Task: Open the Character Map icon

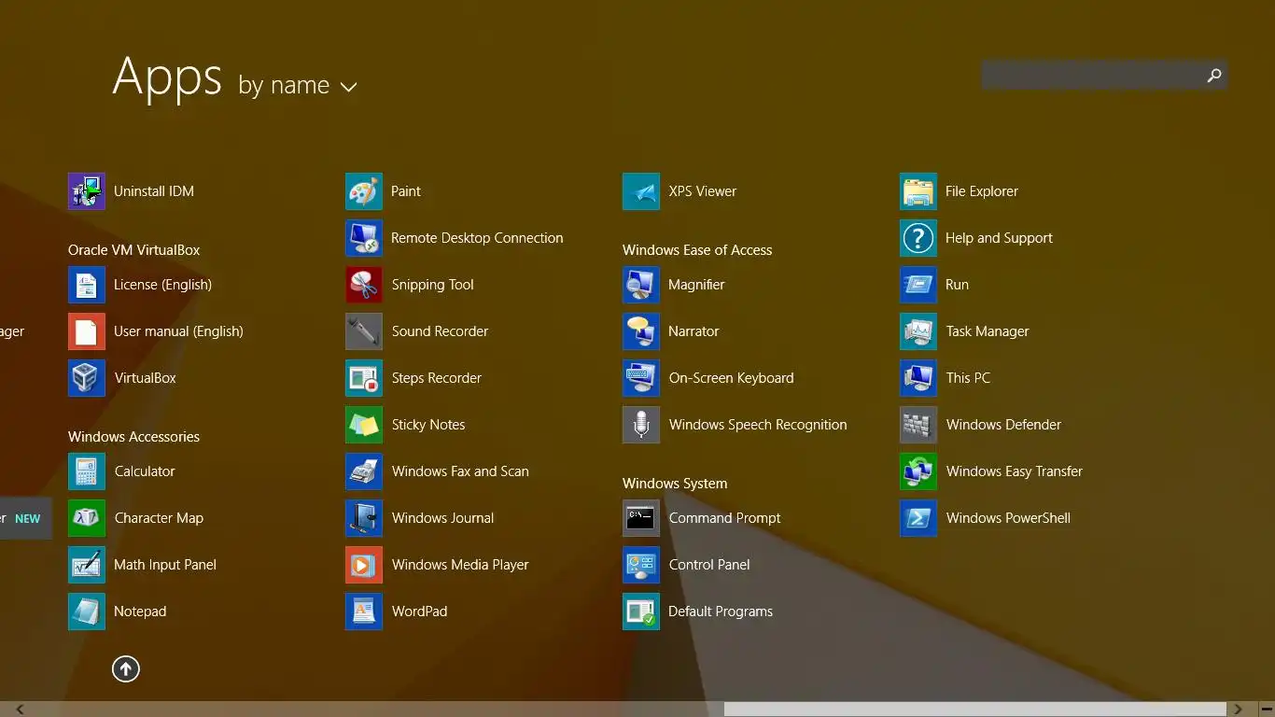Action: click(87, 518)
